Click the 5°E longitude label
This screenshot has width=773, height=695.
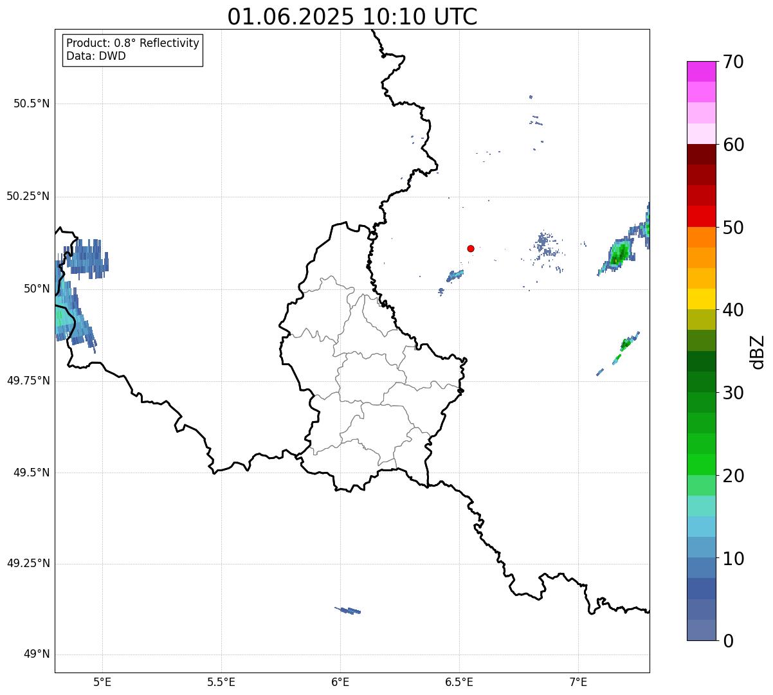(102, 682)
